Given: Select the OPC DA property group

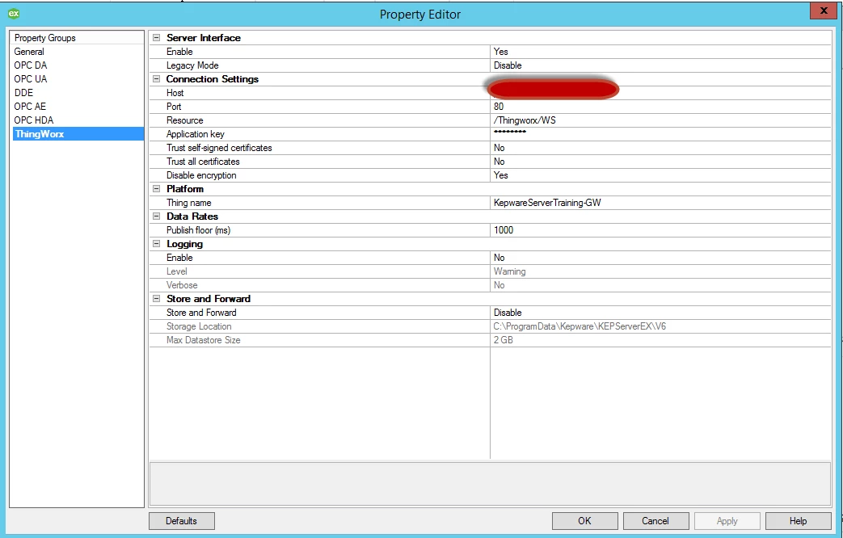Looking at the screenshot, I should 78,65.
